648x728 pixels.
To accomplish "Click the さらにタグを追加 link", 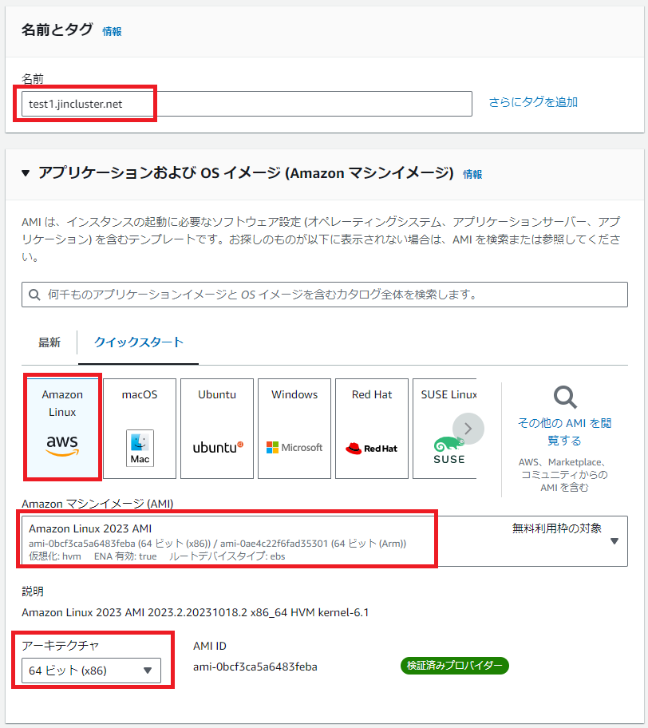I will [x=533, y=102].
